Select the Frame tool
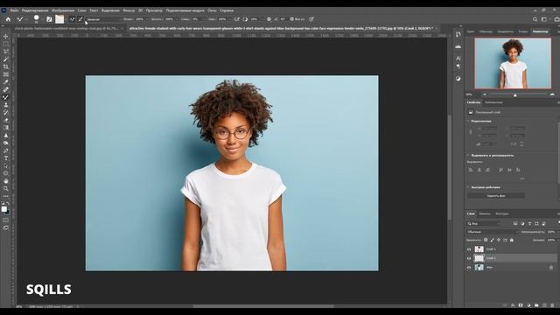This screenshot has width=560, height=315. click(x=6, y=74)
